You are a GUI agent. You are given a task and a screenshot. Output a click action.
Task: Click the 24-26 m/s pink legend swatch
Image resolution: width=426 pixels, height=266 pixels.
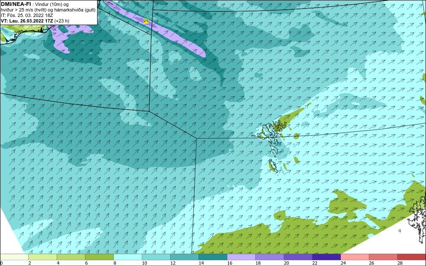click(x=355, y=257)
